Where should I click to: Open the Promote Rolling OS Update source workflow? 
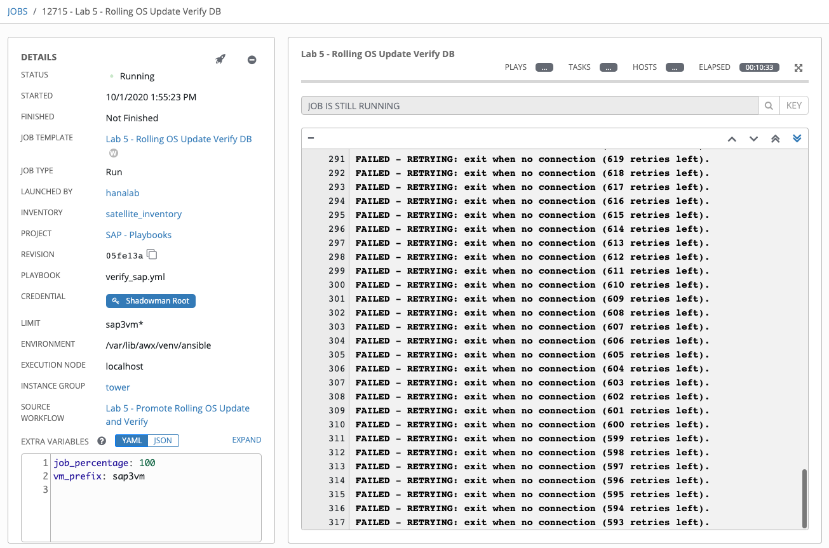(177, 415)
